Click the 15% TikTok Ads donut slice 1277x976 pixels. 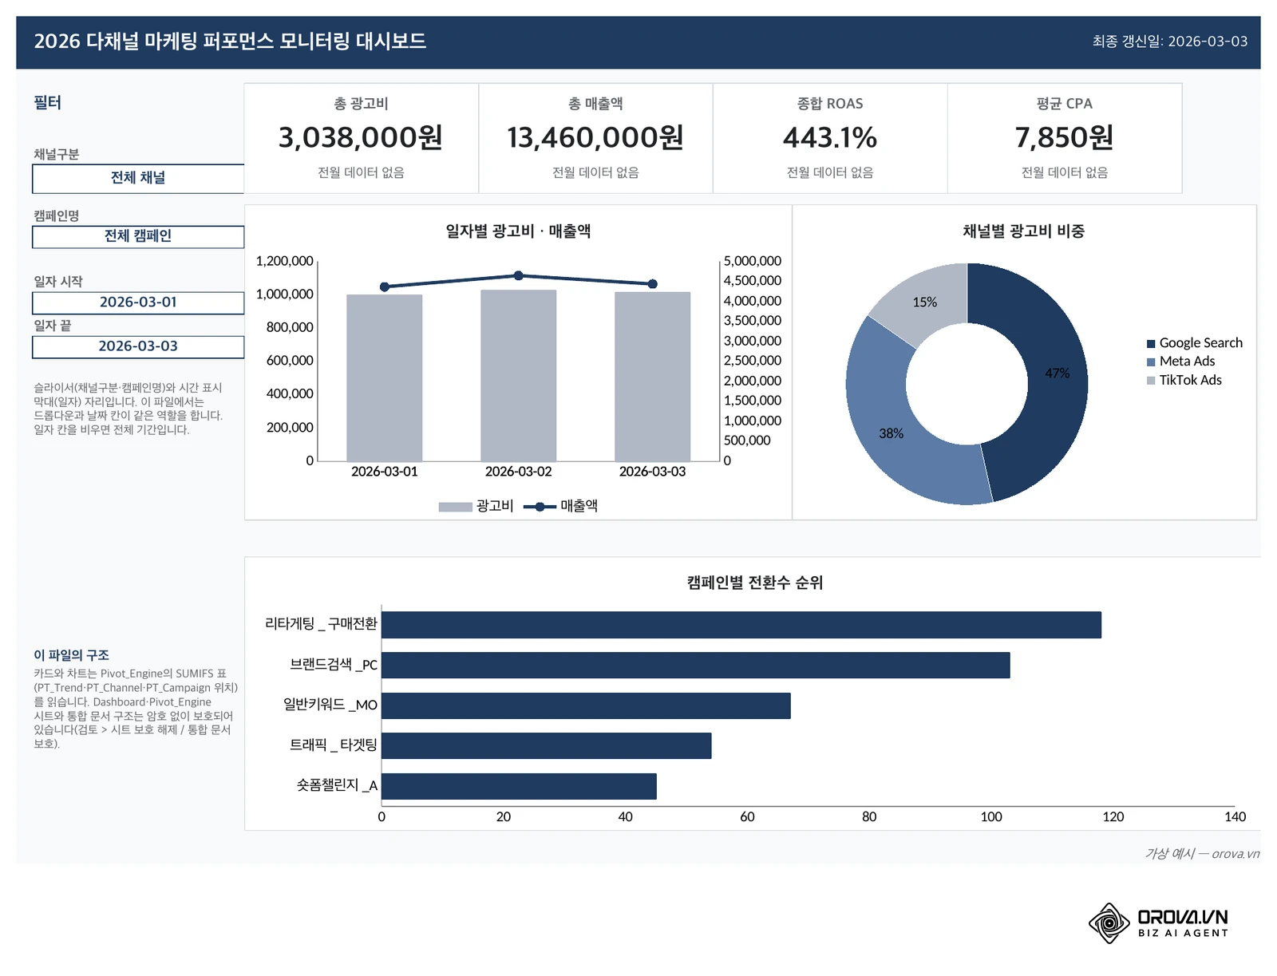pos(926,302)
